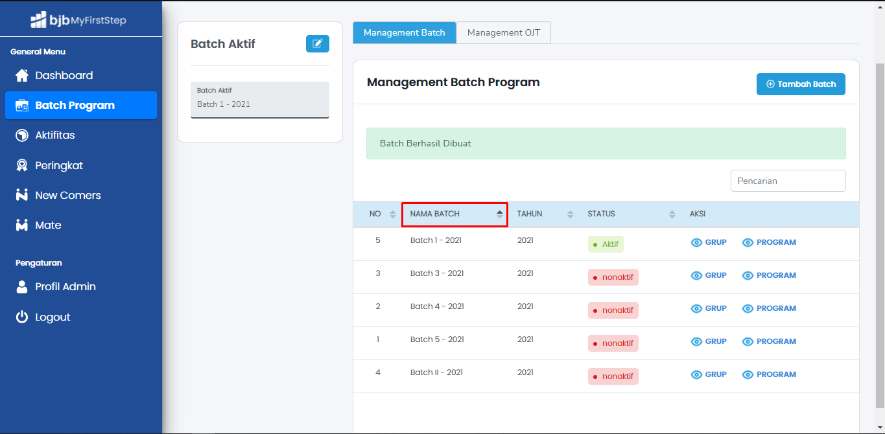Viewport: 885px width, 434px height.
Task: Open the New Comers section
Action: [x=67, y=196]
